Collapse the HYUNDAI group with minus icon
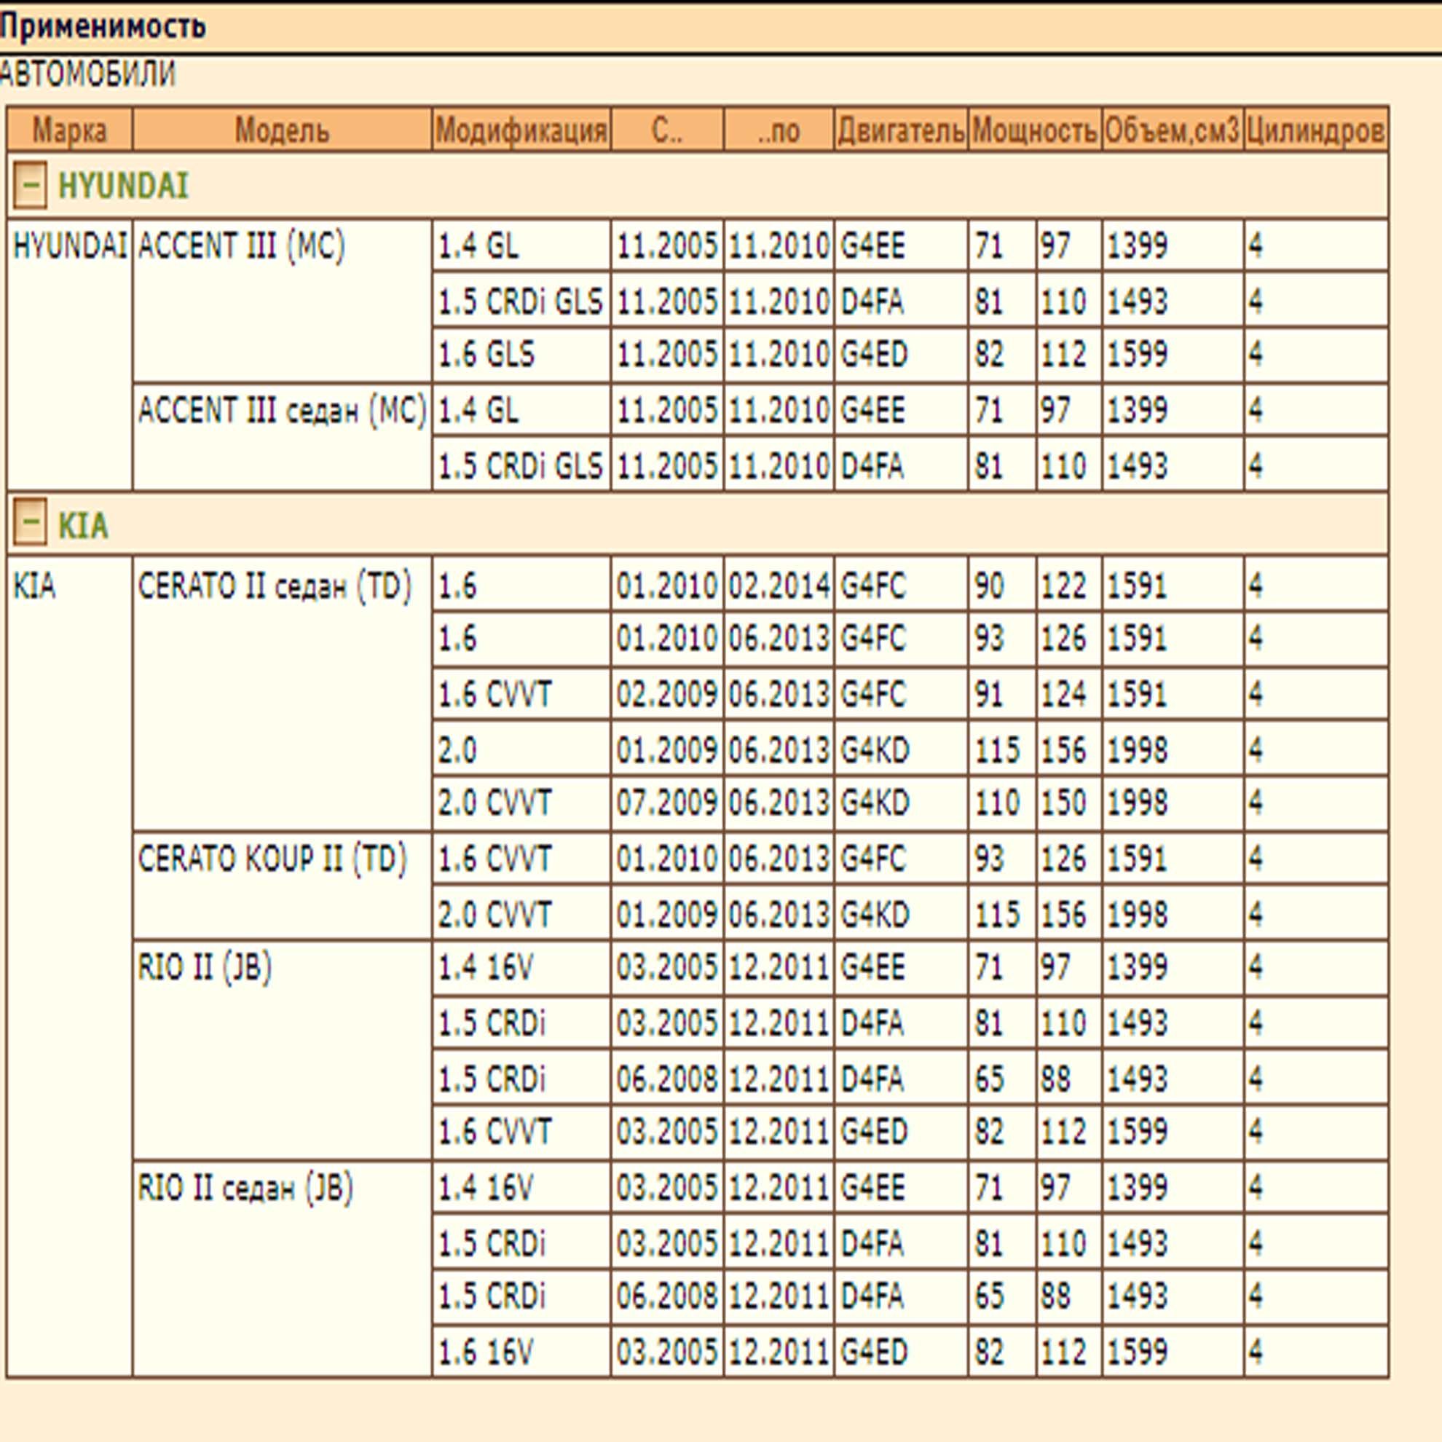Viewport: 1442px width, 1442px height. [30, 185]
